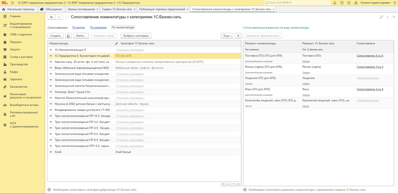
Task: Click Уточнить категорию for Лимонад Диво Груша
Action: [130, 92]
